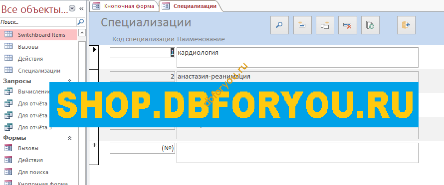
Task: Click the code field containing 1
Action: pyautogui.click(x=142, y=53)
